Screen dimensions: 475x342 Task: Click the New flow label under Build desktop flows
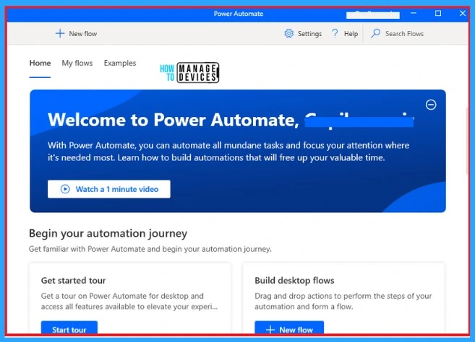tap(296, 330)
